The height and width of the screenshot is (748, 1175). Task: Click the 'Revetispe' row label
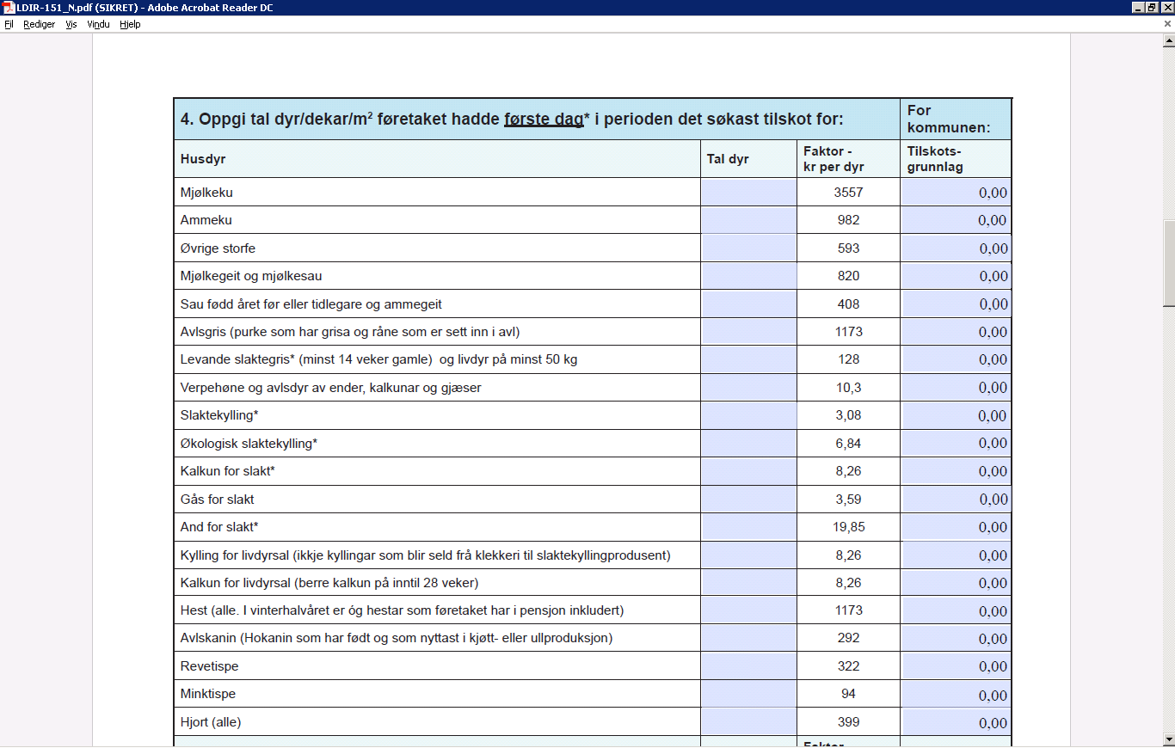coord(209,666)
